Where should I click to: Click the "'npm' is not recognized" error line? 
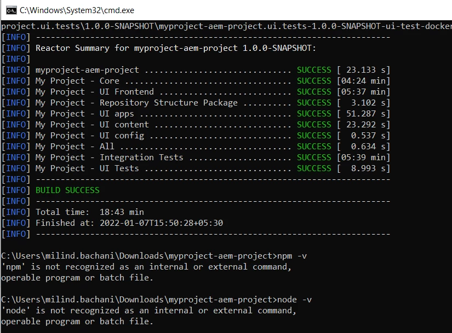(x=146, y=267)
